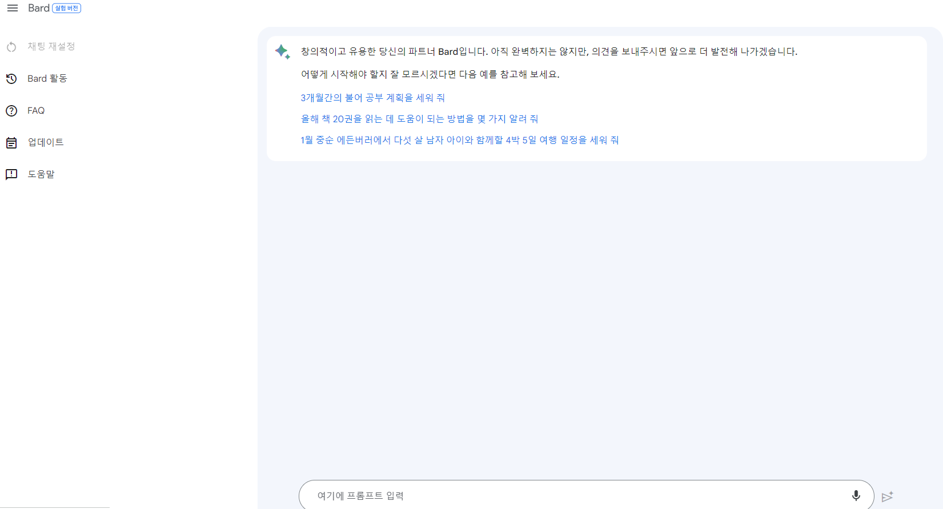Viewport: 943px width, 509px height.
Task: Click the Bard 활동 history icon
Action: tap(11, 79)
